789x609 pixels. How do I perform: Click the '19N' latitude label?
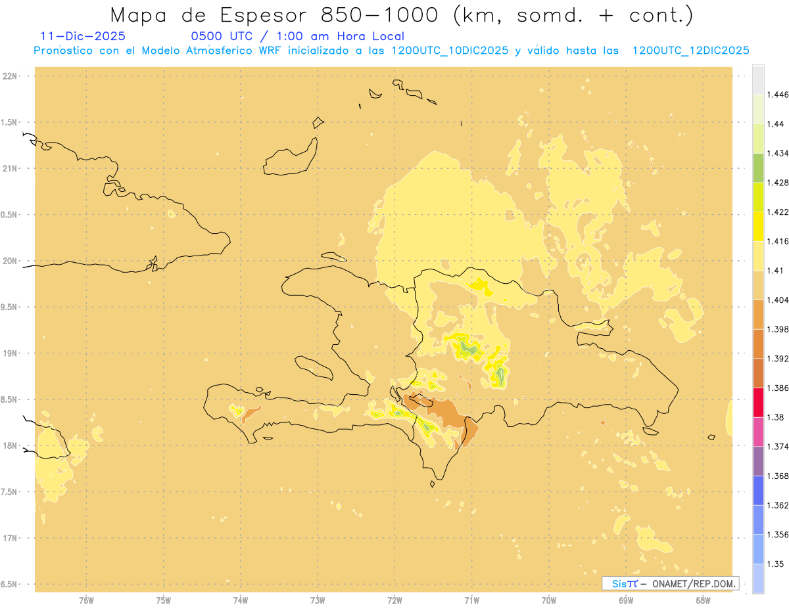(11, 353)
